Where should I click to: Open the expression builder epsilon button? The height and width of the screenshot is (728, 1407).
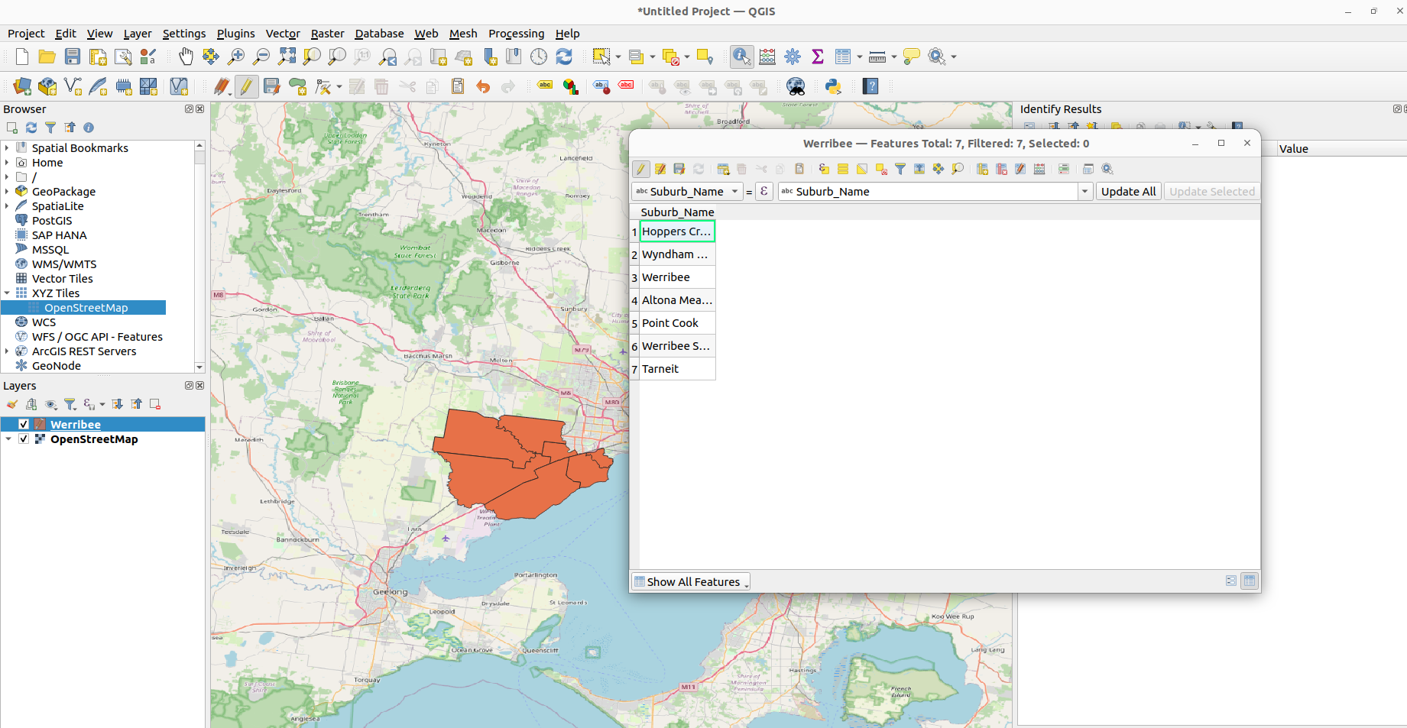[763, 192]
